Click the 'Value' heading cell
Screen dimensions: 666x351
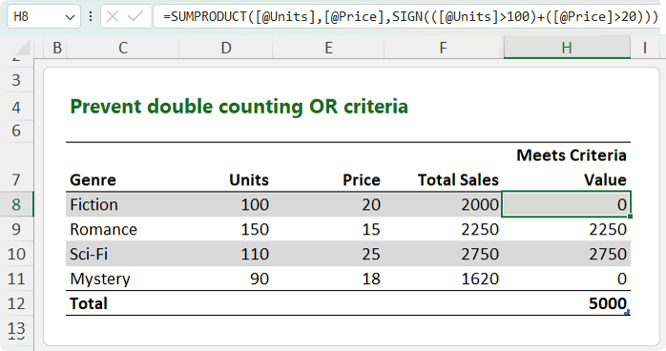point(605,179)
